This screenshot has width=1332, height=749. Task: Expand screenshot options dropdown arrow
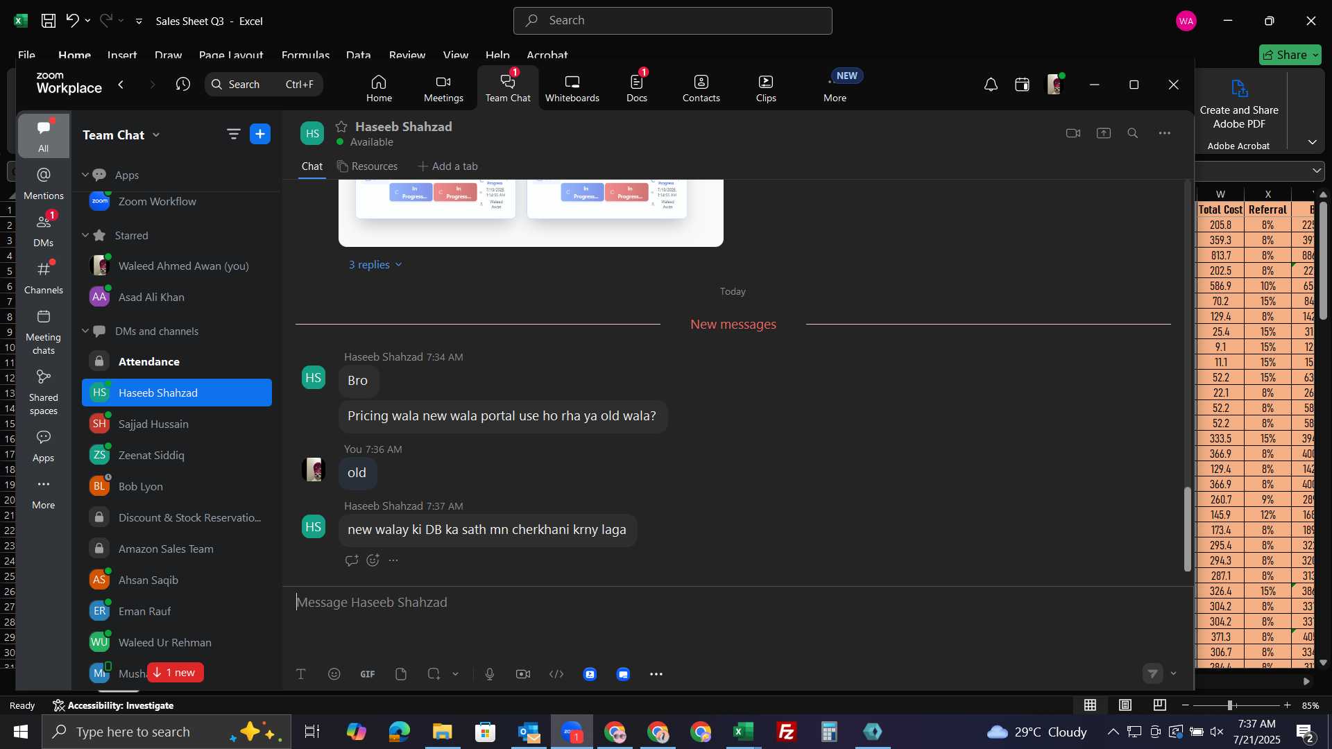(x=456, y=674)
